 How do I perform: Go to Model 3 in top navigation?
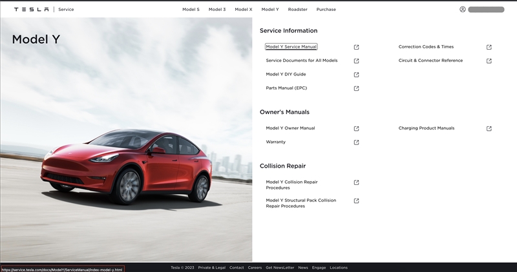[217, 10]
